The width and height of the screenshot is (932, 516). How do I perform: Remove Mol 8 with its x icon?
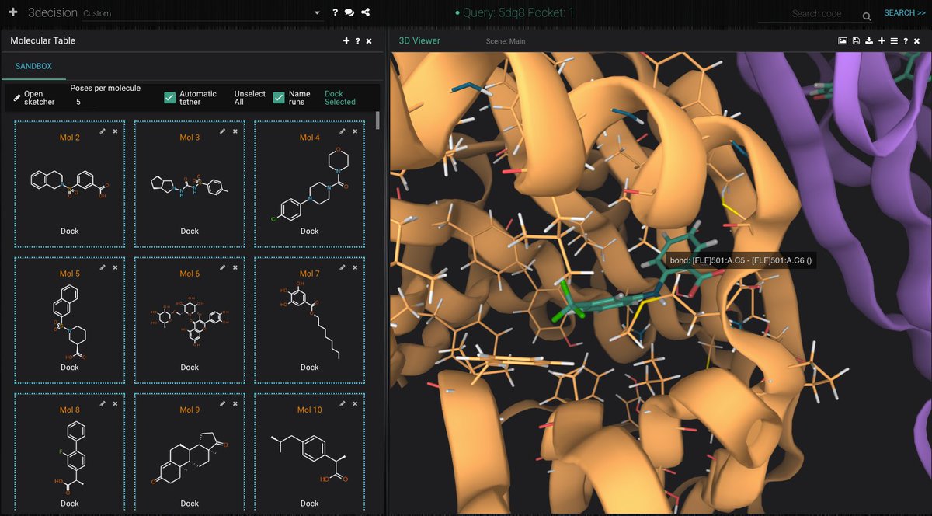point(115,403)
